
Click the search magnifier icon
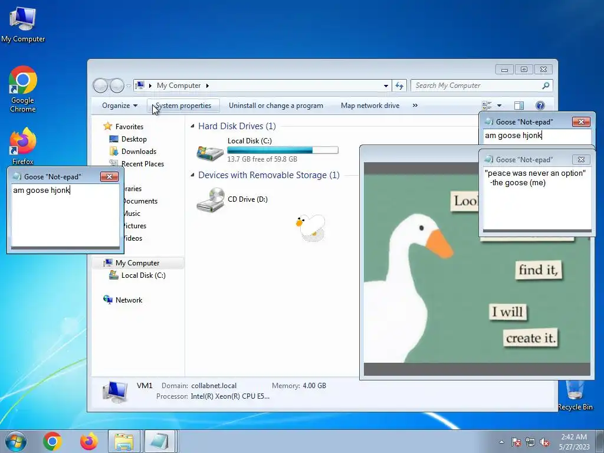pos(546,86)
